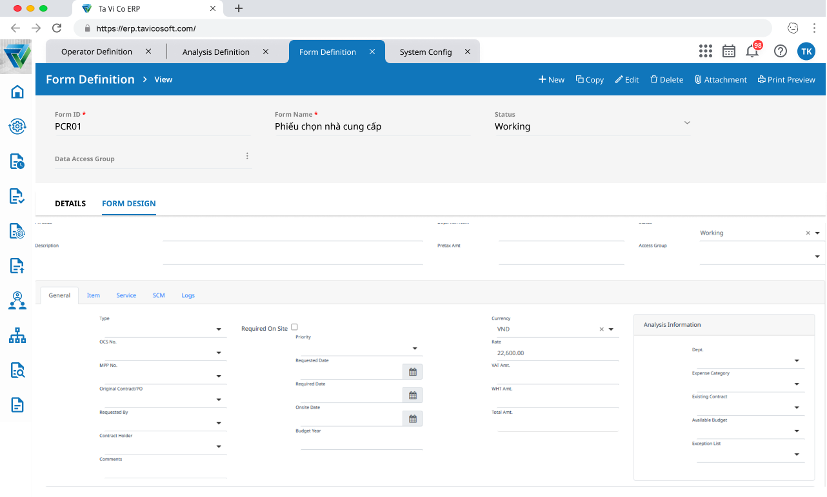Expand the Expense Category dropdown
Image resolution: width=827 pixels, height=497 pixels.
click(x=797, y=384)
